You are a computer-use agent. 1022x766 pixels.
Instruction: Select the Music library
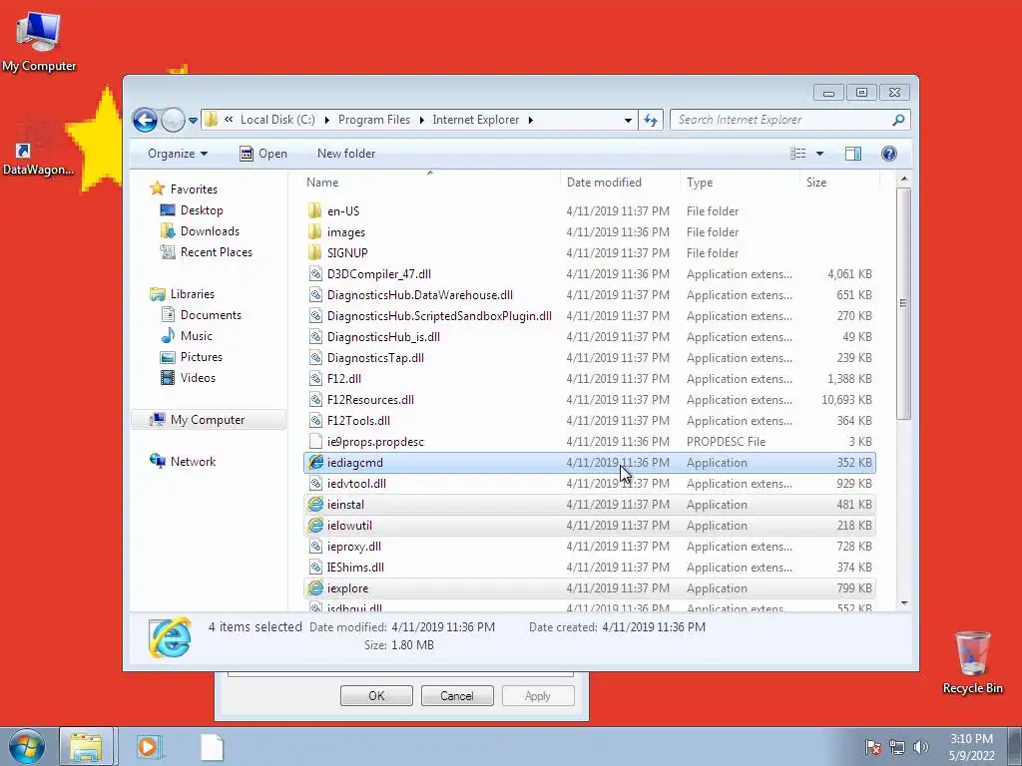pyautogui.click(x=187, y=336)
